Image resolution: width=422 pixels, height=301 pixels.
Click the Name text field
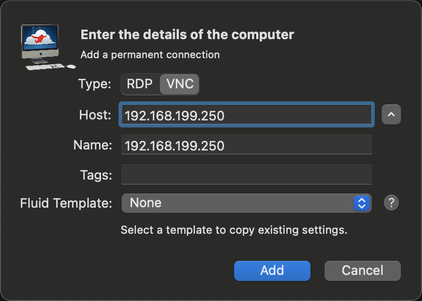(x=246, y=145)
